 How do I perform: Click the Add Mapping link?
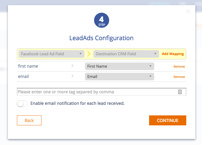[173, 54]
